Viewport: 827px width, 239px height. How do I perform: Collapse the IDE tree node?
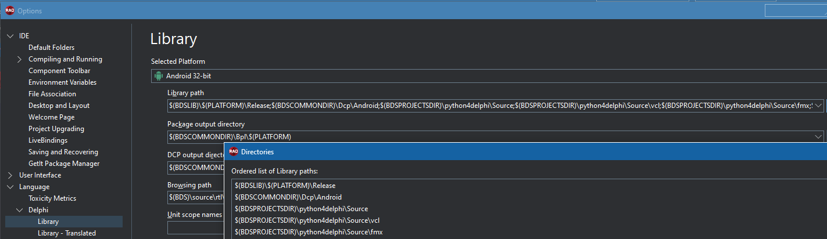[x=9, y=36]
